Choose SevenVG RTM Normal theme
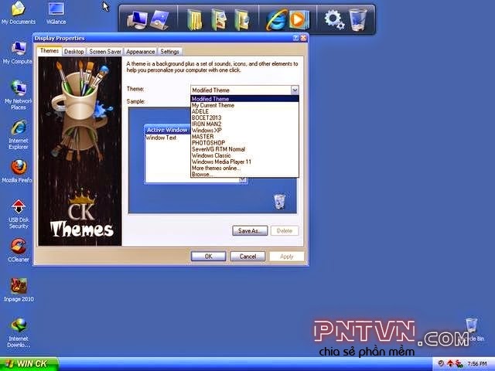Viewport: 495px width, 371px height. point(244,149)
